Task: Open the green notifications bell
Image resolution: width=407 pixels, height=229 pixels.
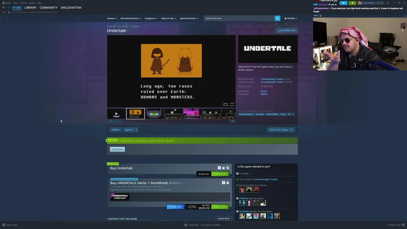Action: [x=352, y=3]
